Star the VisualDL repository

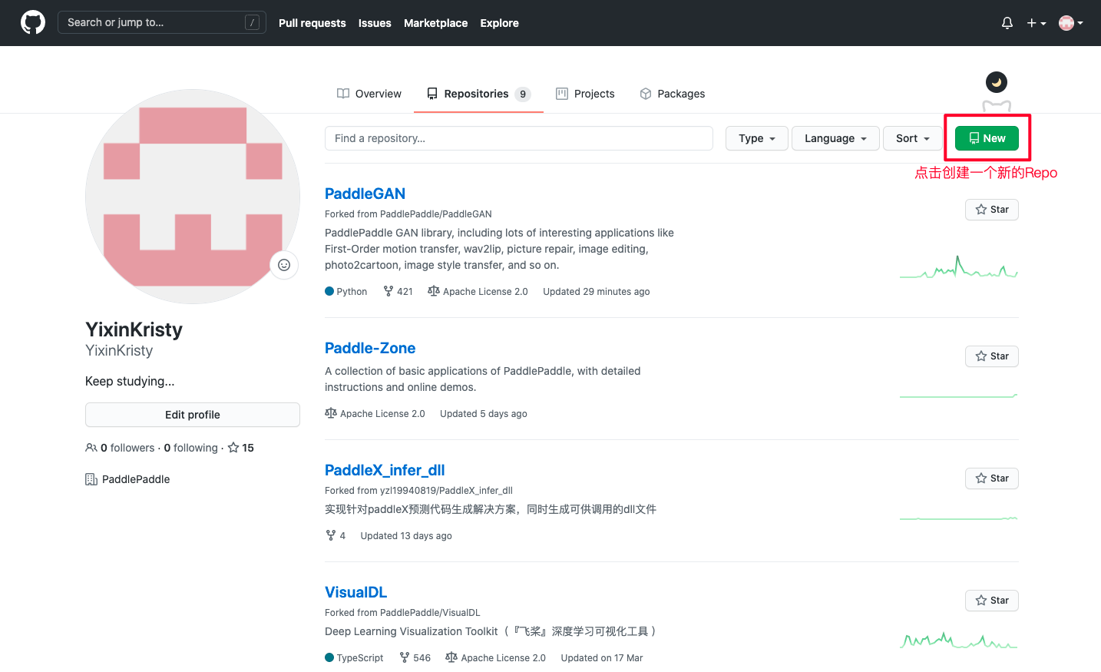coord(992,601)
